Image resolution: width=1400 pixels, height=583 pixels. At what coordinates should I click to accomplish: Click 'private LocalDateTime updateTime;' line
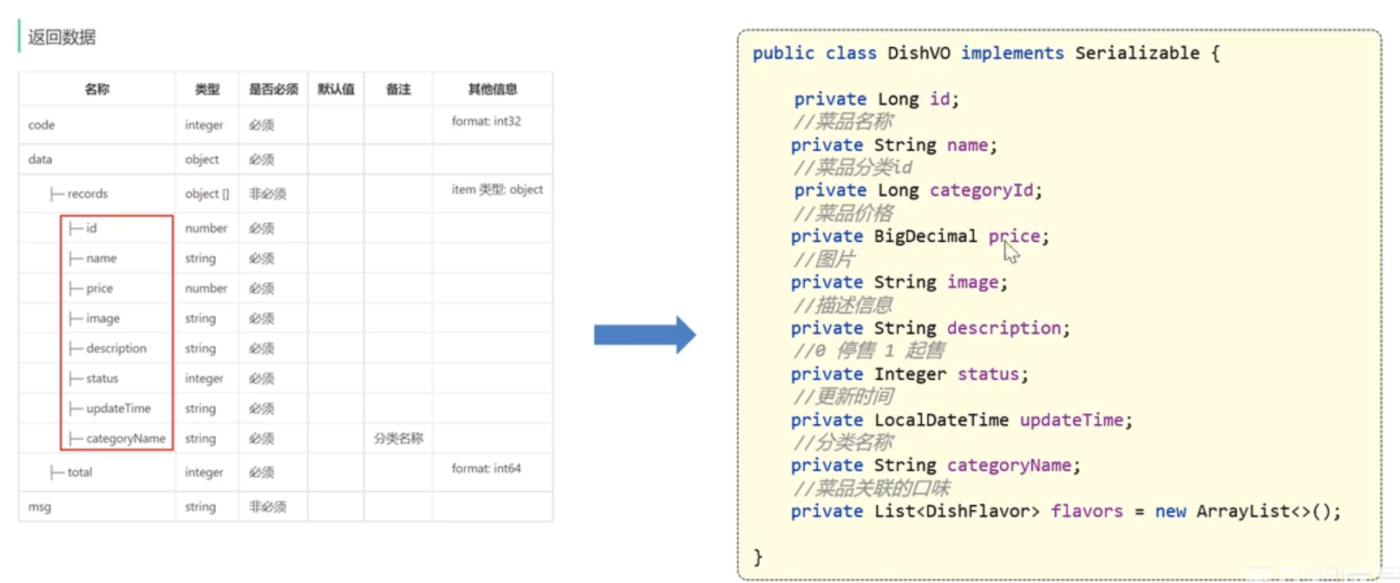[962, 420]
